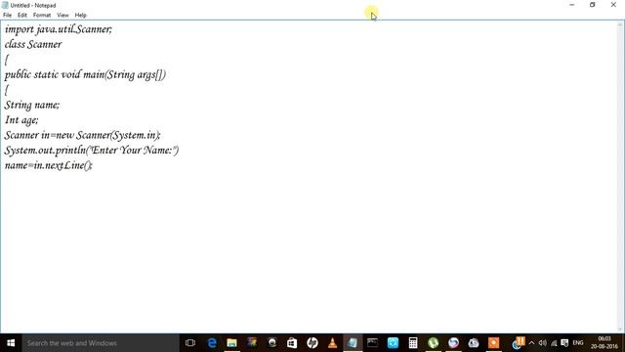The image size is (625, 352).
Task: Minimize the Notepad window
Action: coord(572,5)
